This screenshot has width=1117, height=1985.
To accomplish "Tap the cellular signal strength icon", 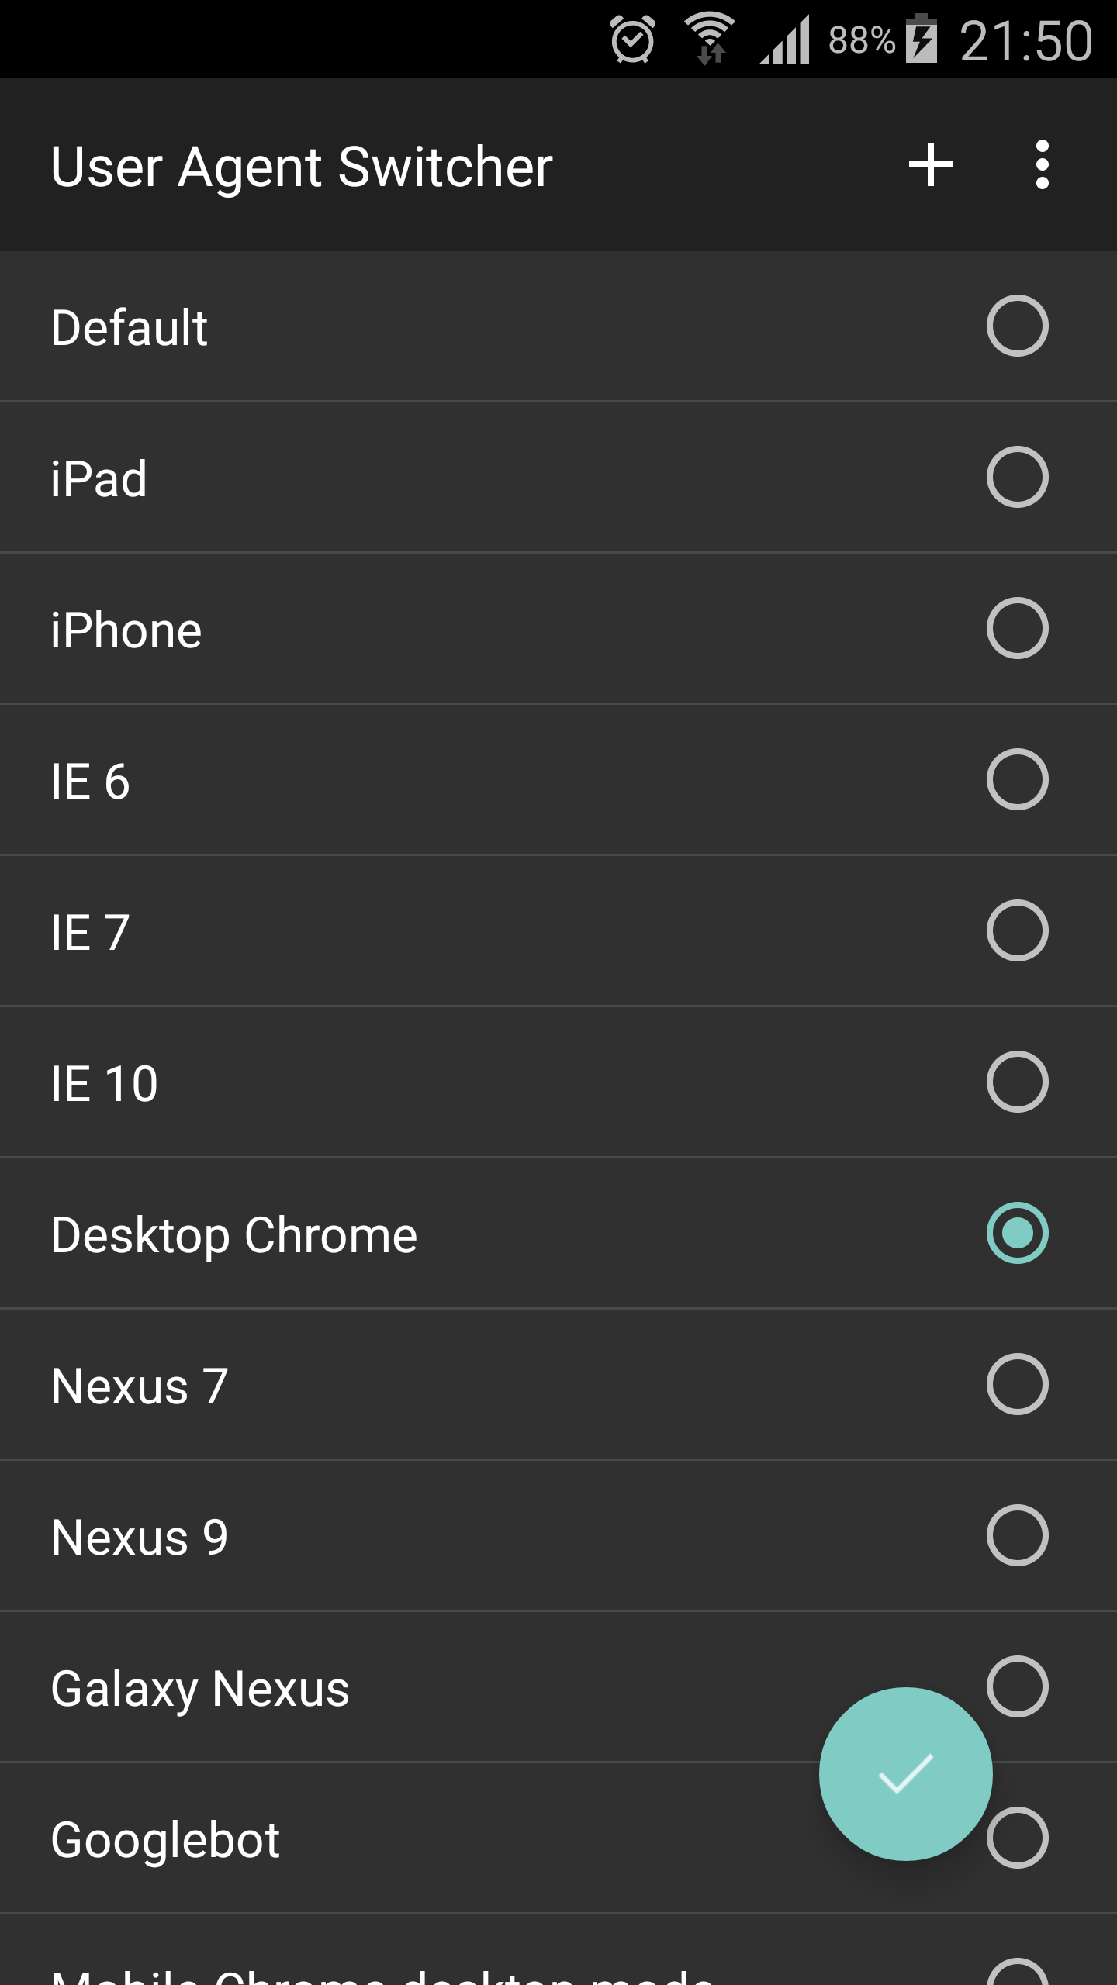I will tap(785, 40).
